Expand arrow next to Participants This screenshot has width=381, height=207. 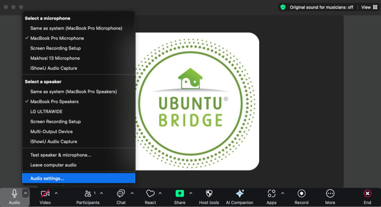pyautogui.click(x=101, y=193)
